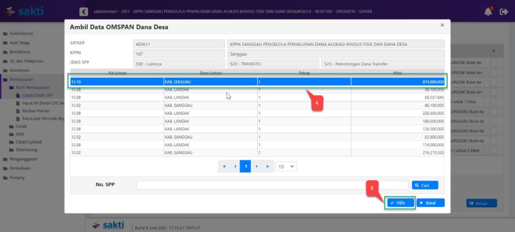The height and width of the screenshot is (232, 515).
Task: Go to the previous page of results
Action: pos(235,166)
